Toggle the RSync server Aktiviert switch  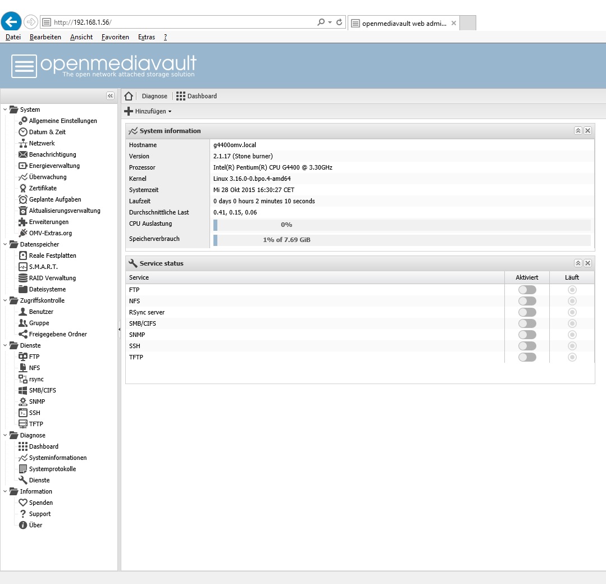coord(527,312)
